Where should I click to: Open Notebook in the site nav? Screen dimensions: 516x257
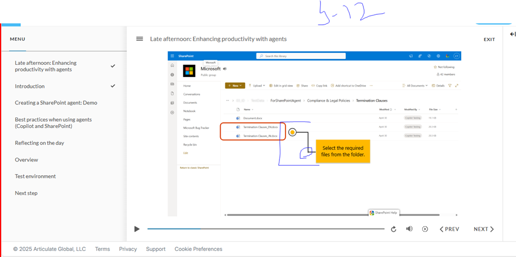coord(189,111)
